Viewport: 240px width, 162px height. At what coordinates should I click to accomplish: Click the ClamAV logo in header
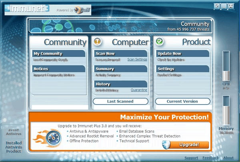[x=82, y=10]
